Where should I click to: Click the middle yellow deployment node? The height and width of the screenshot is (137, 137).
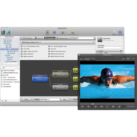click(75, 78)
